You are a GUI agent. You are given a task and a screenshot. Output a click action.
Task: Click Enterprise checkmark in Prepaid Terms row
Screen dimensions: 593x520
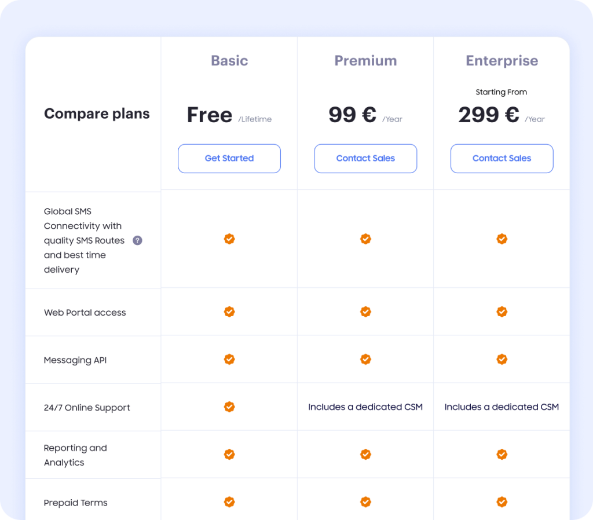point(502,502)
